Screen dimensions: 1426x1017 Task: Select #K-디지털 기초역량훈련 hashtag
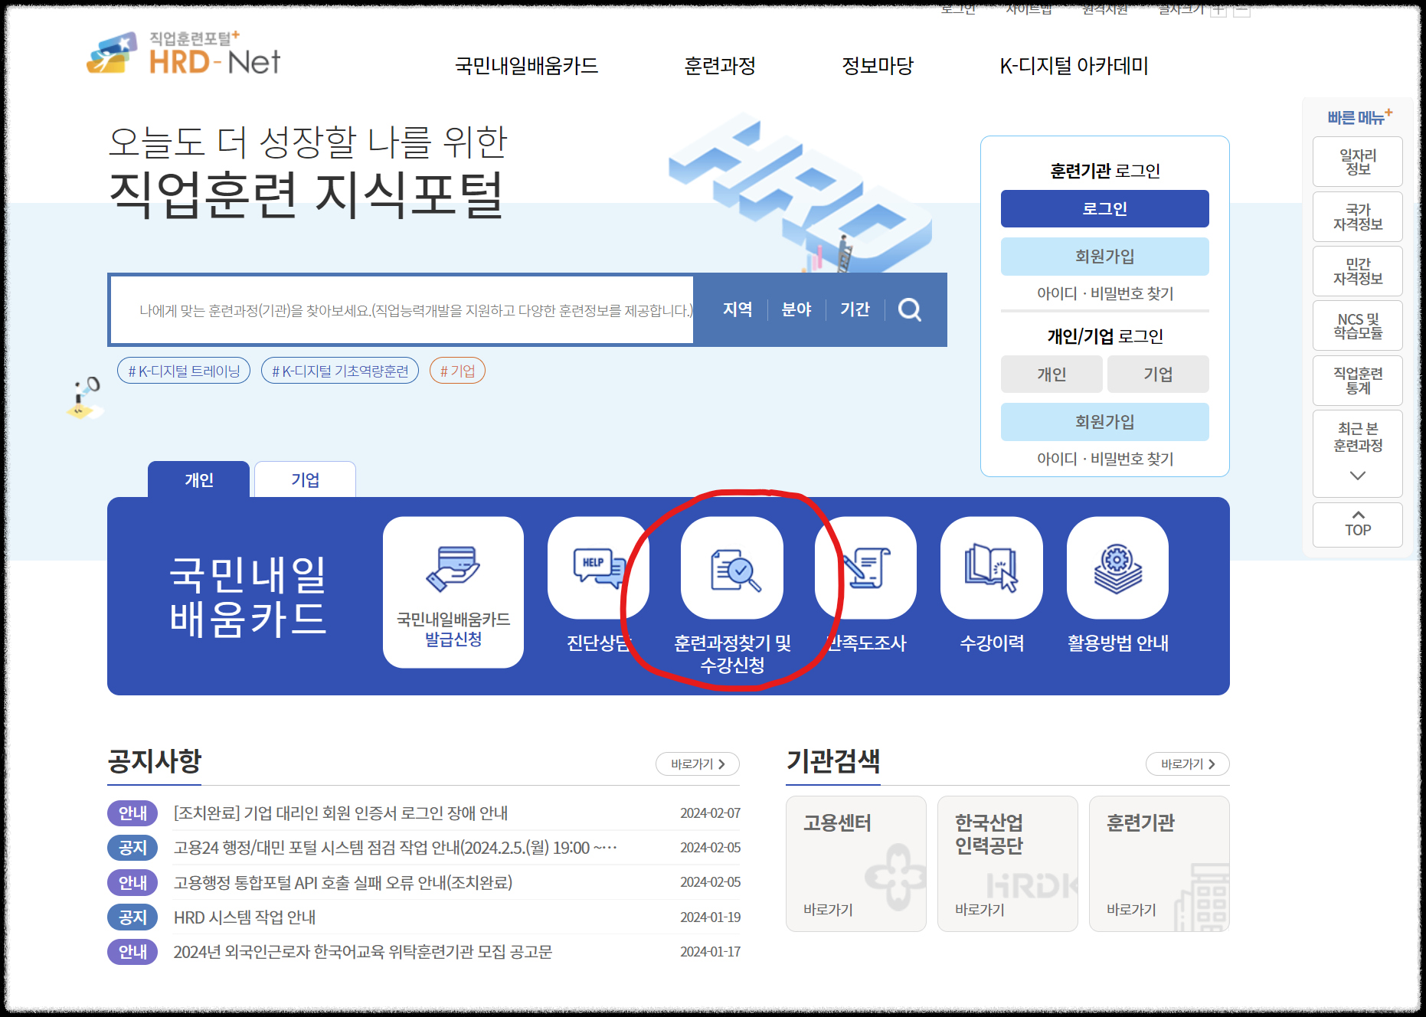340,371
